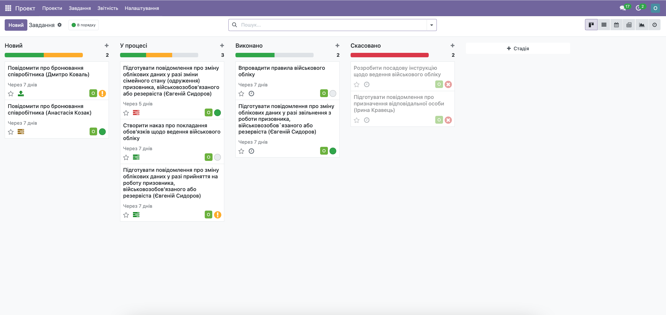This screenshot has height=315, width=666.
Task: Add a task in the Скасовано column
Action: click(452, 46)
